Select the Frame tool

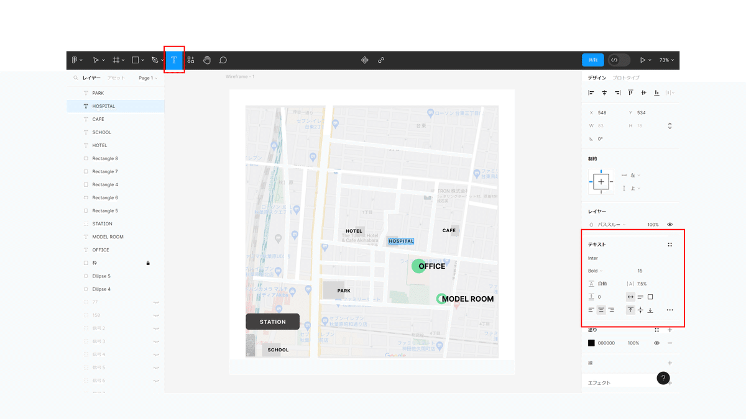click(116, 60)
